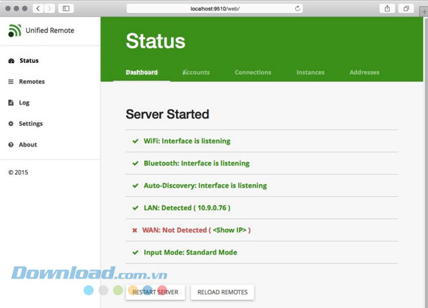Screen dimensions: 428x308
Task: Click the Show IP link
Action: [230, 230]
